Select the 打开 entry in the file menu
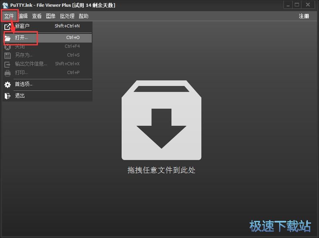319x238 pixels. pos(22,38)
